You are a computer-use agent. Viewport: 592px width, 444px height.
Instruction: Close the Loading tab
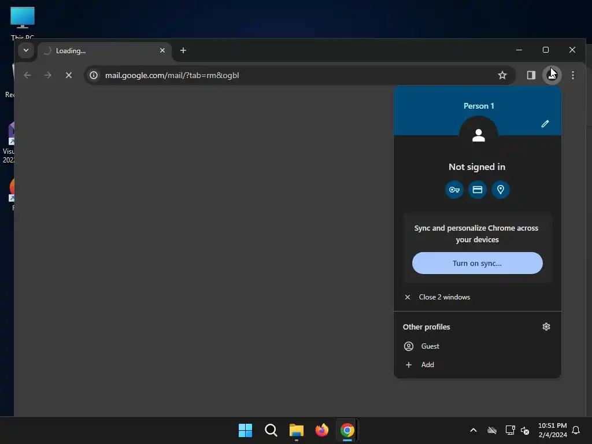tap(162, 50)
